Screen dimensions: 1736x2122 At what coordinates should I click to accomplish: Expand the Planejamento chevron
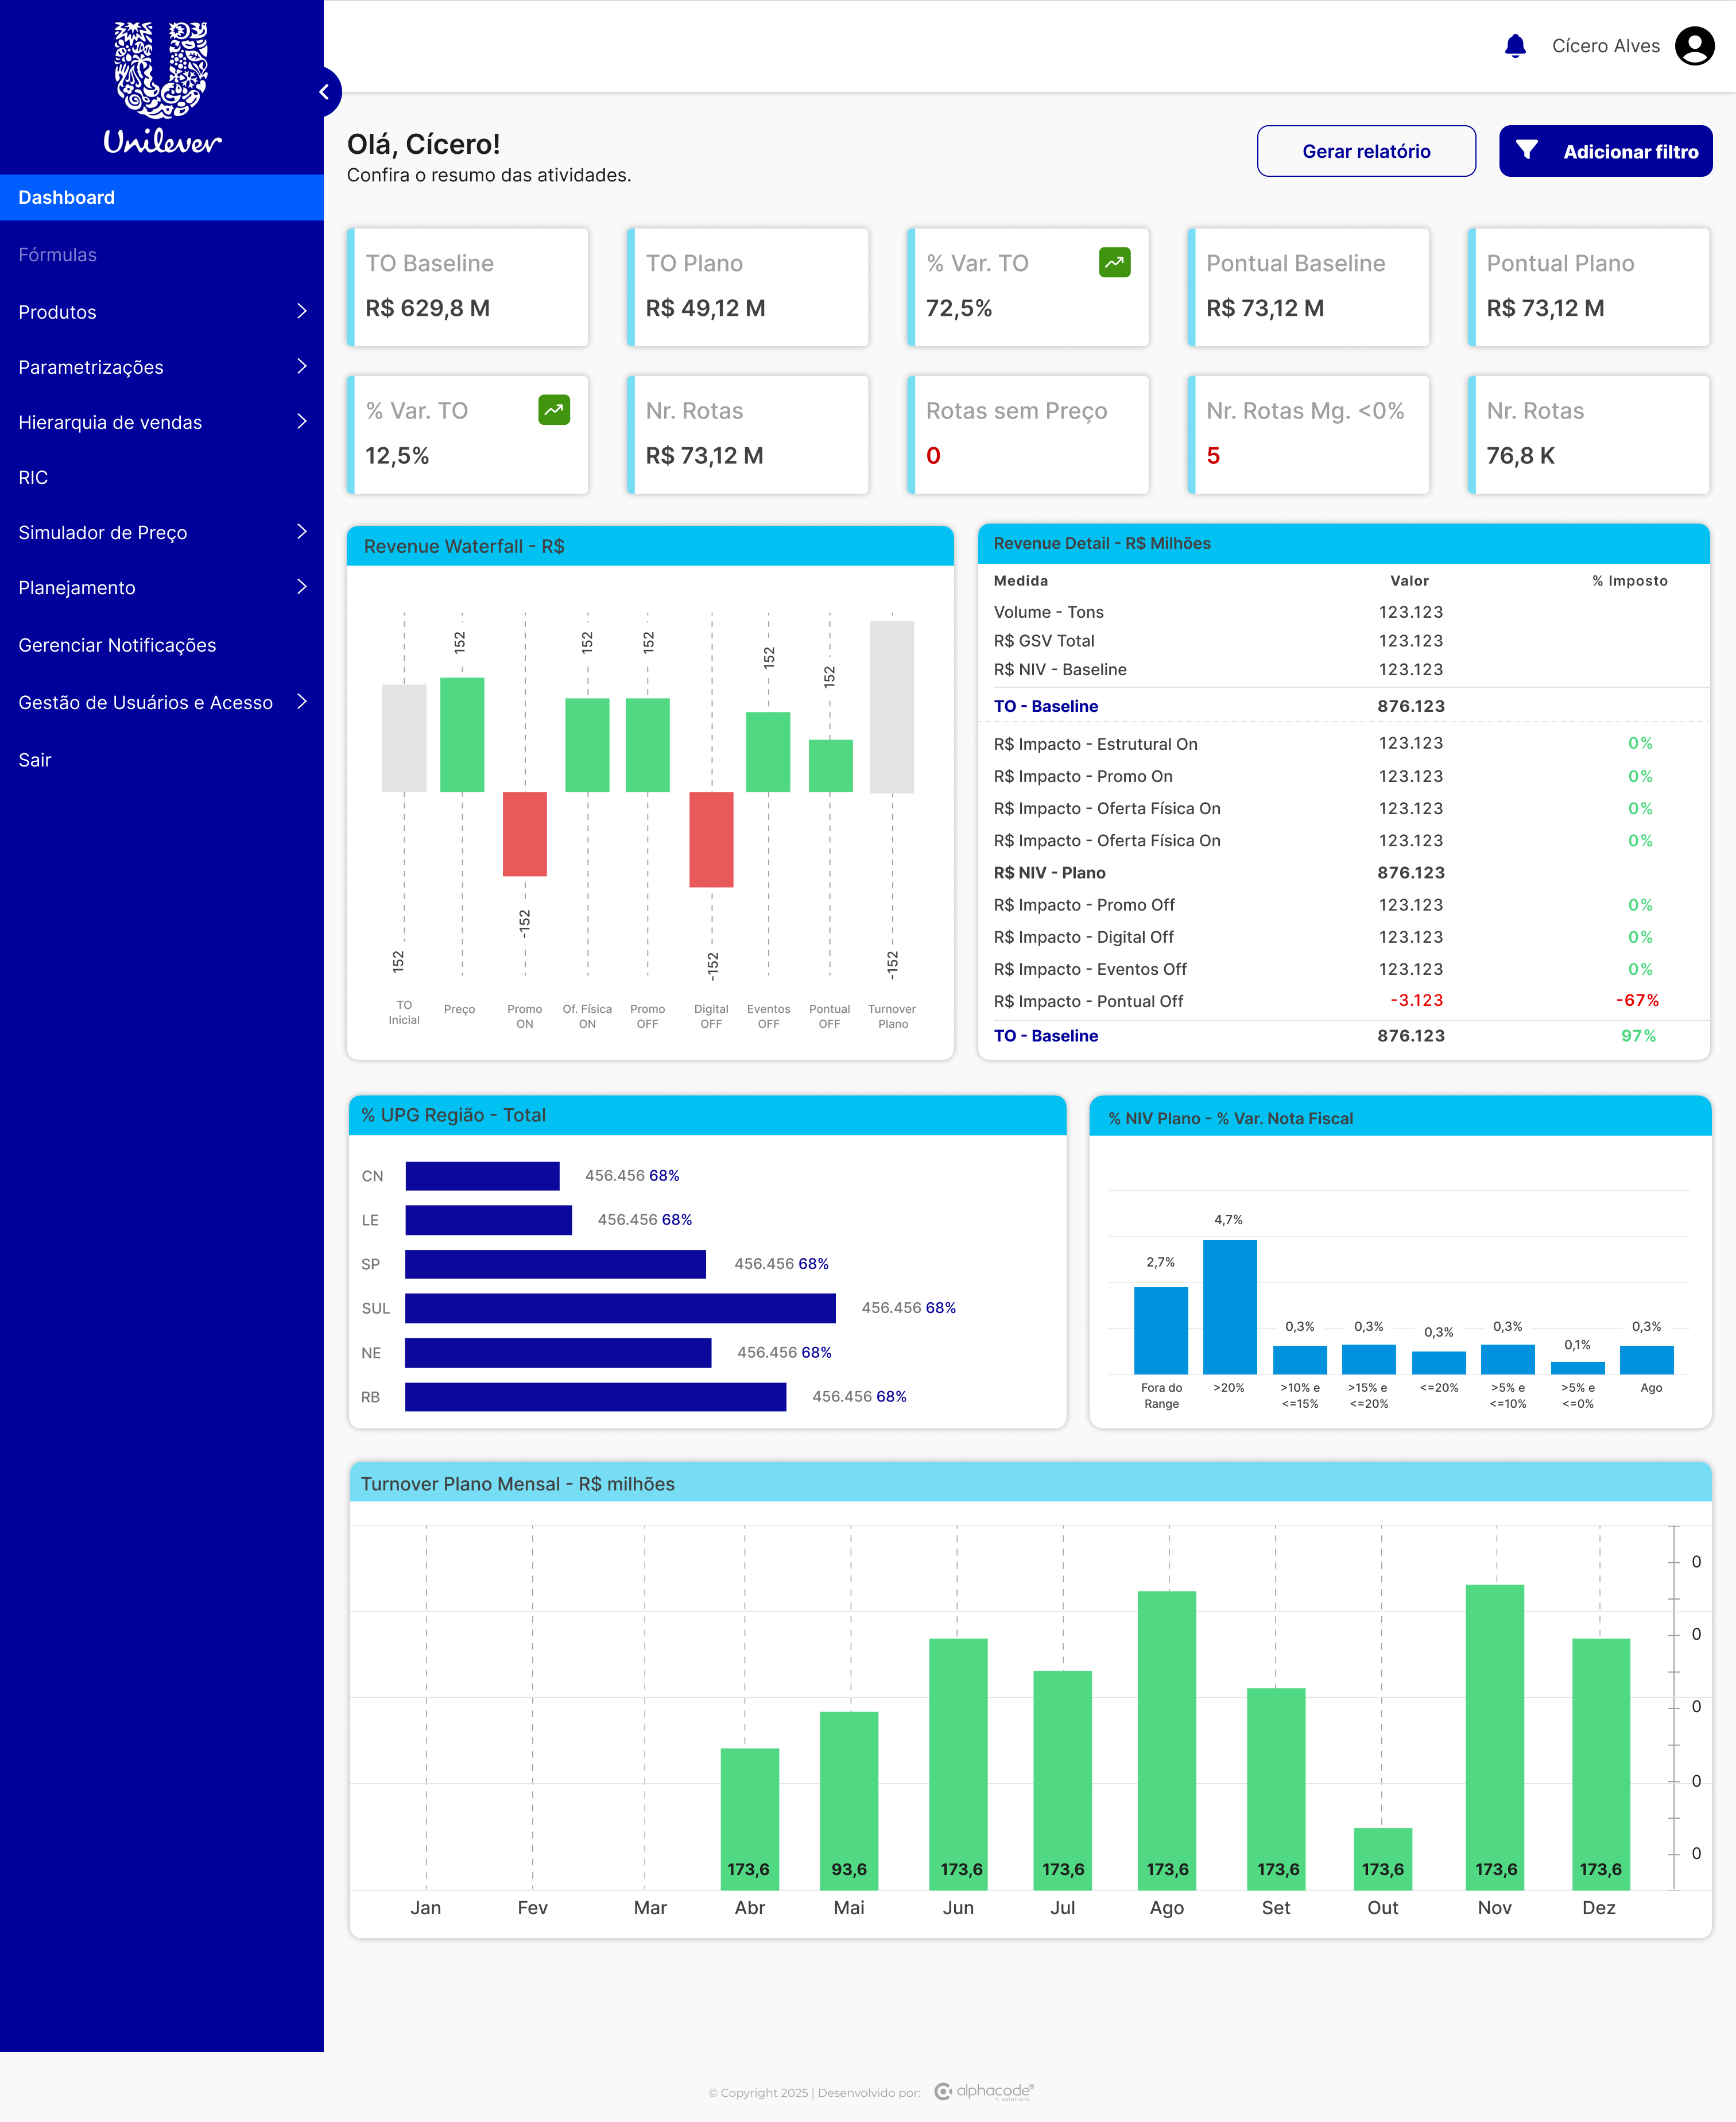301,587
